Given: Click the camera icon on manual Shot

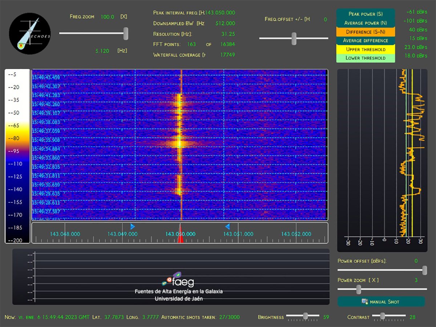Looking at the screenshot, I should tap(365, 302).
